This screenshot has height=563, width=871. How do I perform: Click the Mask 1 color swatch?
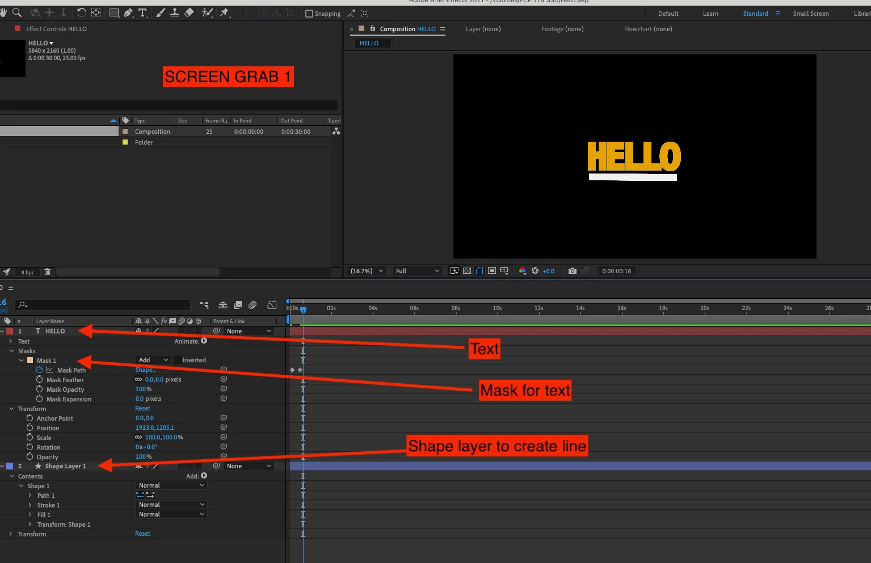tap(30, 360)
